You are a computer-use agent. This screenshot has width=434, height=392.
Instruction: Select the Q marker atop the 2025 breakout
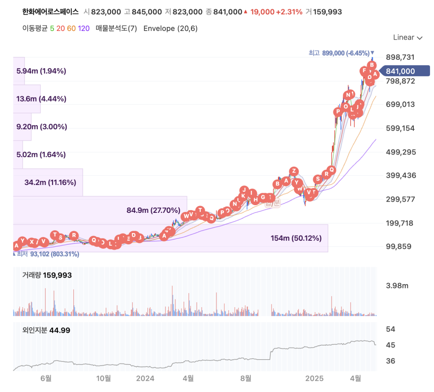(x=331, y=170)
